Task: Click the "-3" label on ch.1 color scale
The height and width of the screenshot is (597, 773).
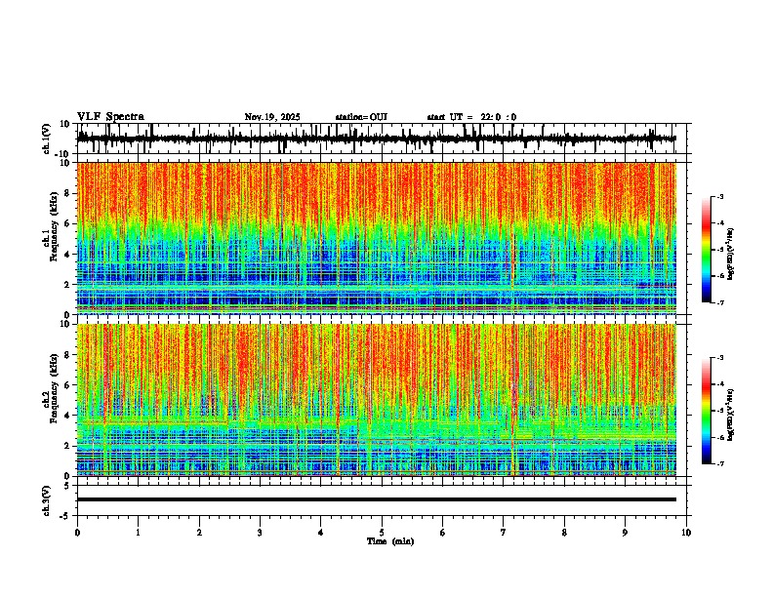Action: click(720, 197)
